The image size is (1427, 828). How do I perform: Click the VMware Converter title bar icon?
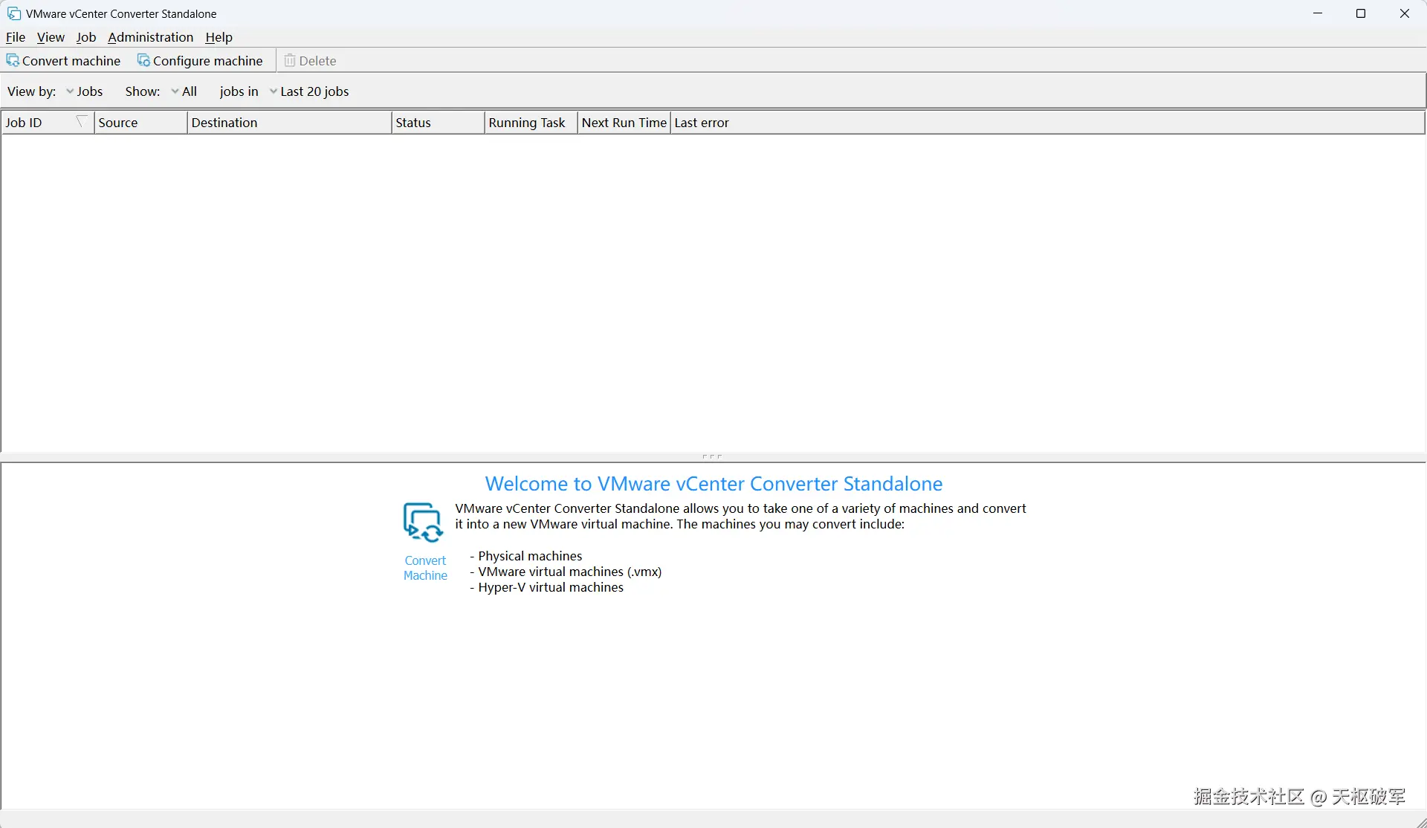point(13,13)
